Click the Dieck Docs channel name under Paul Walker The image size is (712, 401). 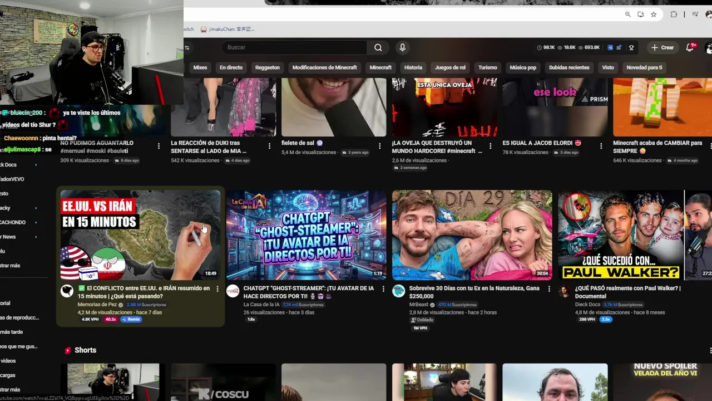tap(587, 305)
